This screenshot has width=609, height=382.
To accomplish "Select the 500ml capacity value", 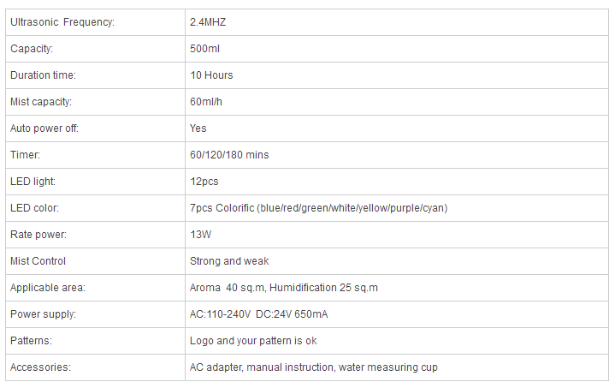I will click(204, 49).
